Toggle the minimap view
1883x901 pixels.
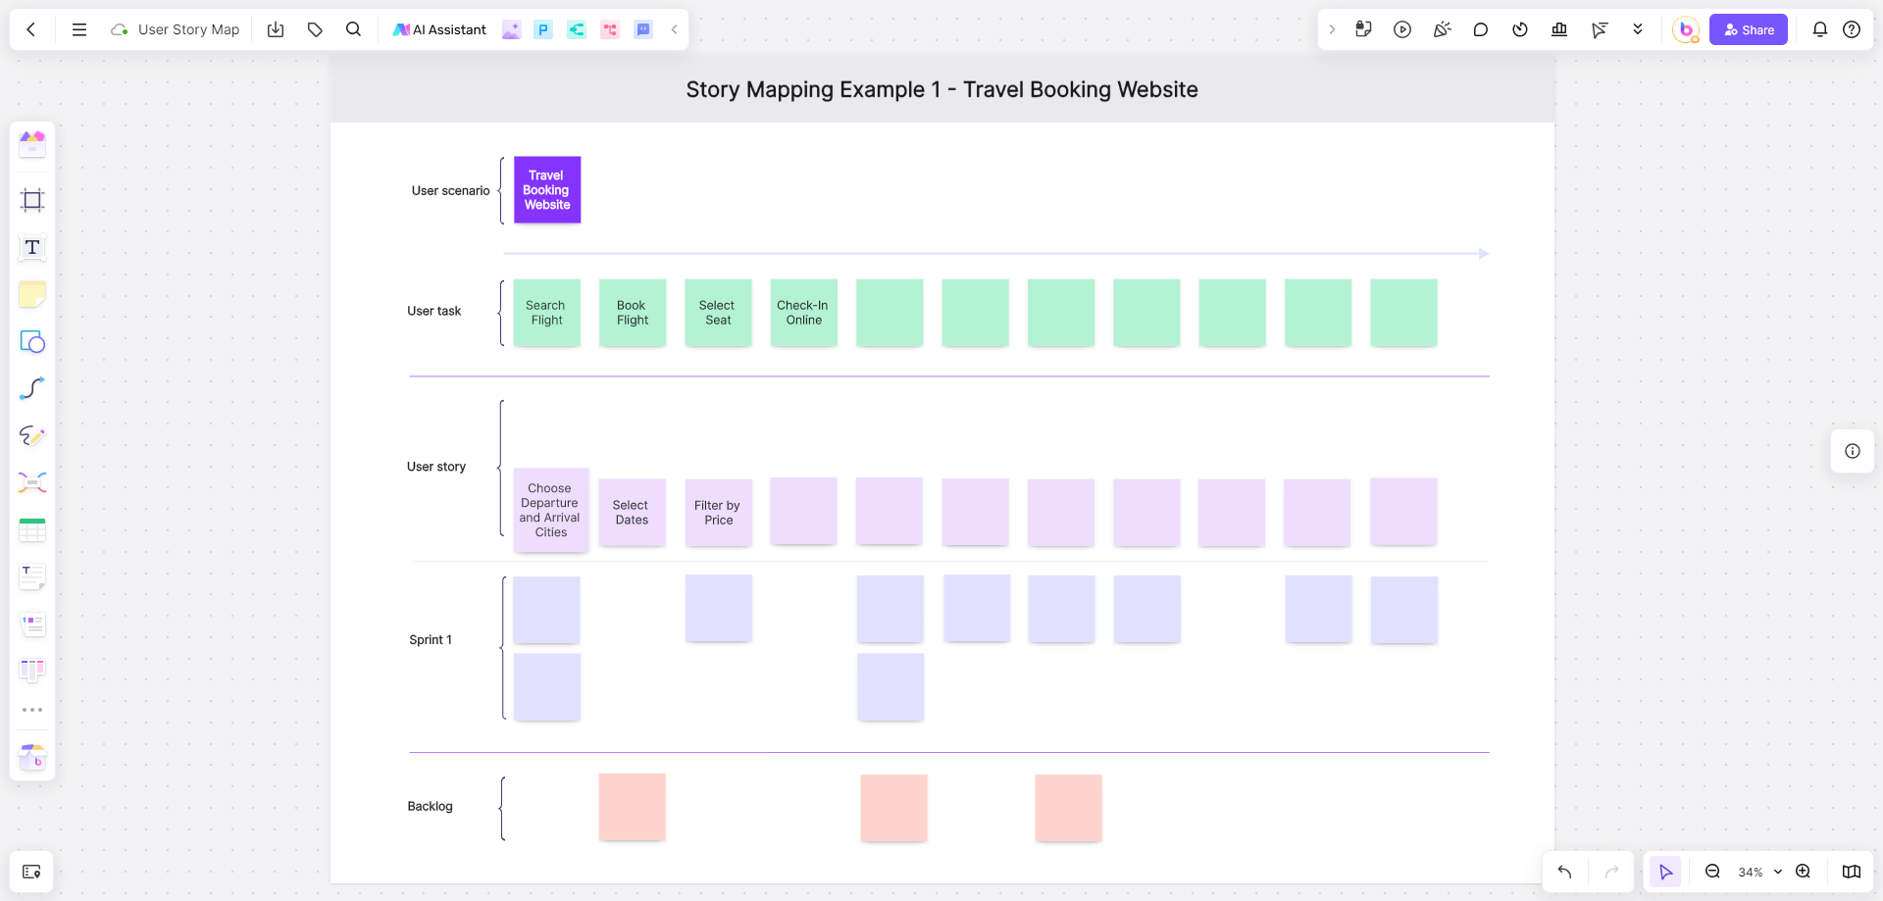click(x=1852, y=872)
